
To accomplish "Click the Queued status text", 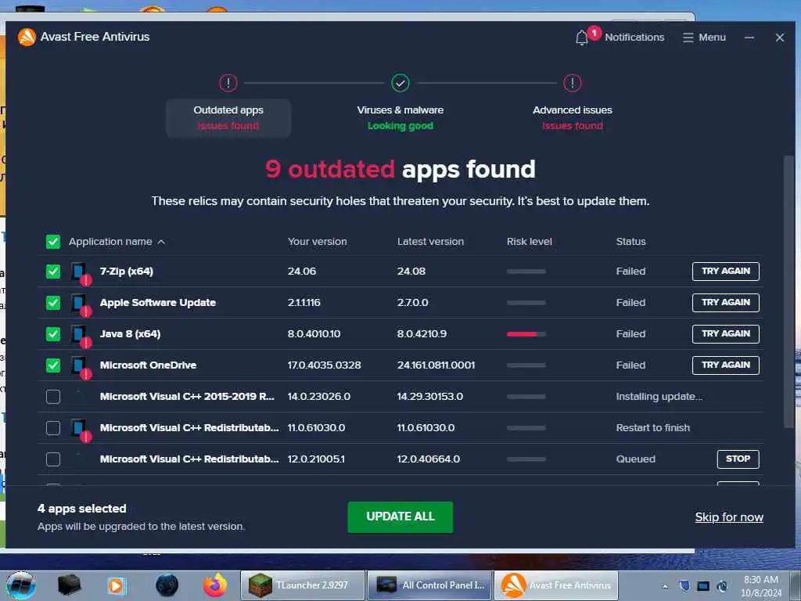I will coord(635,459).
